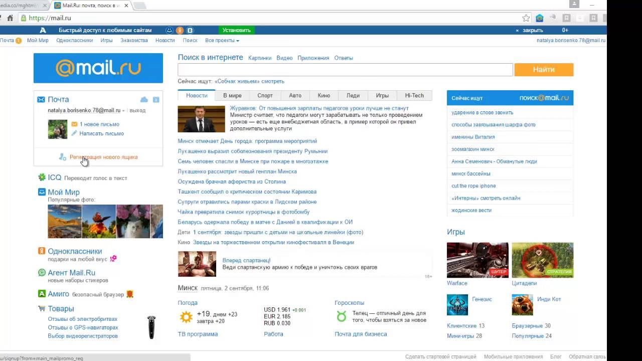Click the green Амиго icon

[x=42, y=294]
